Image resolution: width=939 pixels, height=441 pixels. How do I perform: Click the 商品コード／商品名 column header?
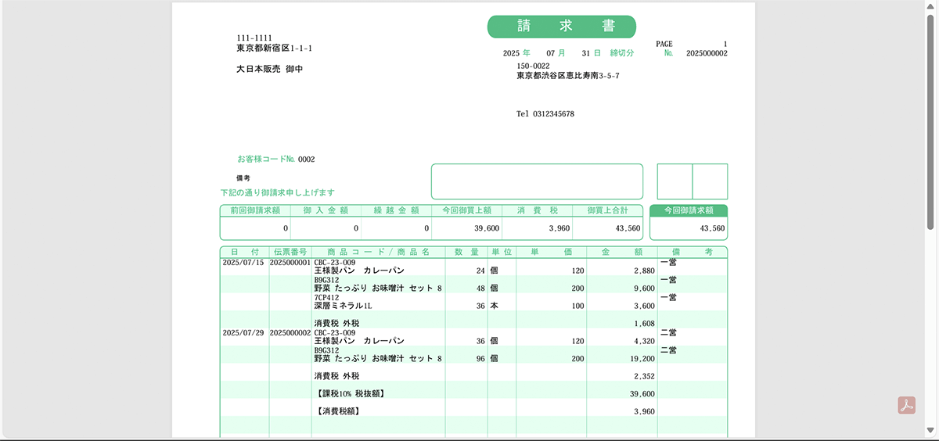point(378,252)
